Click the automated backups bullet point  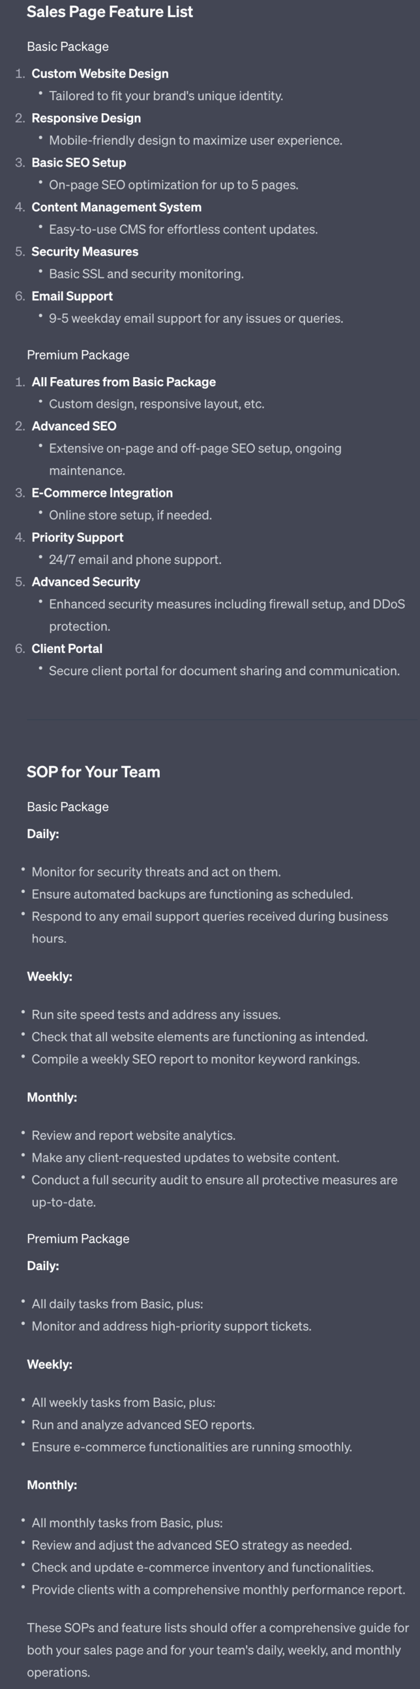point(192,894)
